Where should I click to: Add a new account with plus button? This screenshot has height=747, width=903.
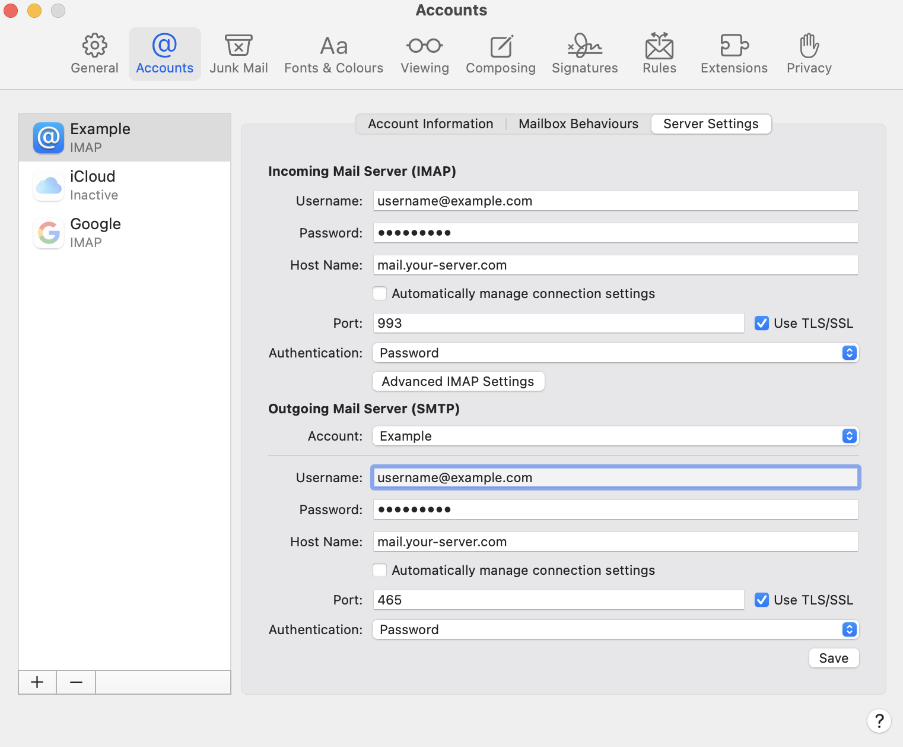(x=37, y=682)
